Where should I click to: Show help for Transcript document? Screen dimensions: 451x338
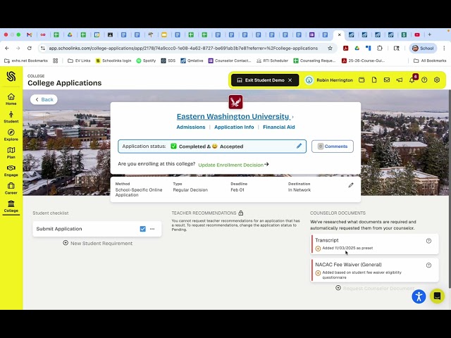(x=428, y=241)
